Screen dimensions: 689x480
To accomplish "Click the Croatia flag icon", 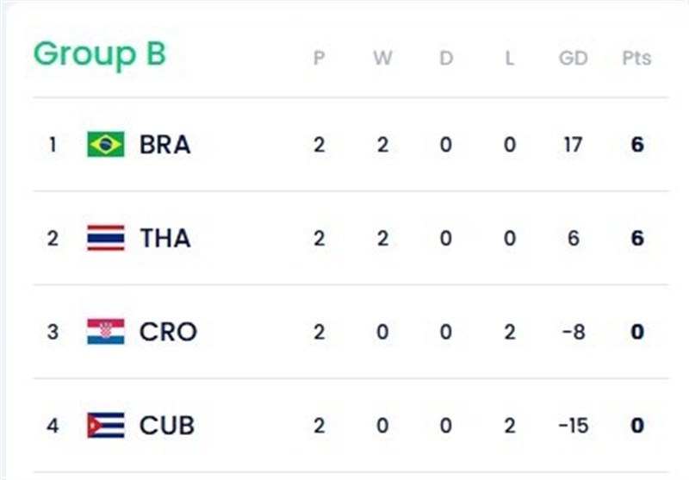I will pyautogui.click(x=105, y=332).
